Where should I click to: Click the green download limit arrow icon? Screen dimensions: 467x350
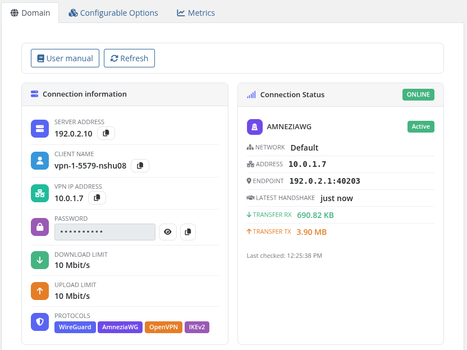tap(40, 260)
